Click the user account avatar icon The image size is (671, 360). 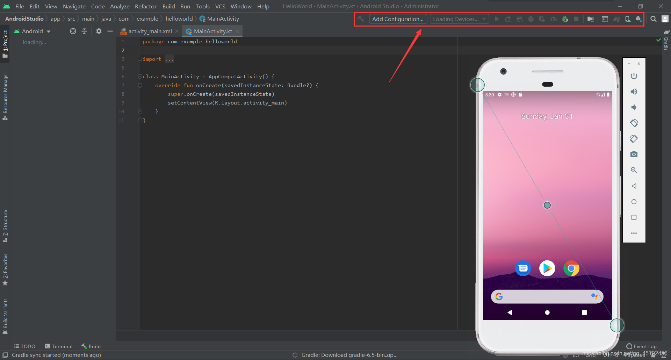(665, 19)
